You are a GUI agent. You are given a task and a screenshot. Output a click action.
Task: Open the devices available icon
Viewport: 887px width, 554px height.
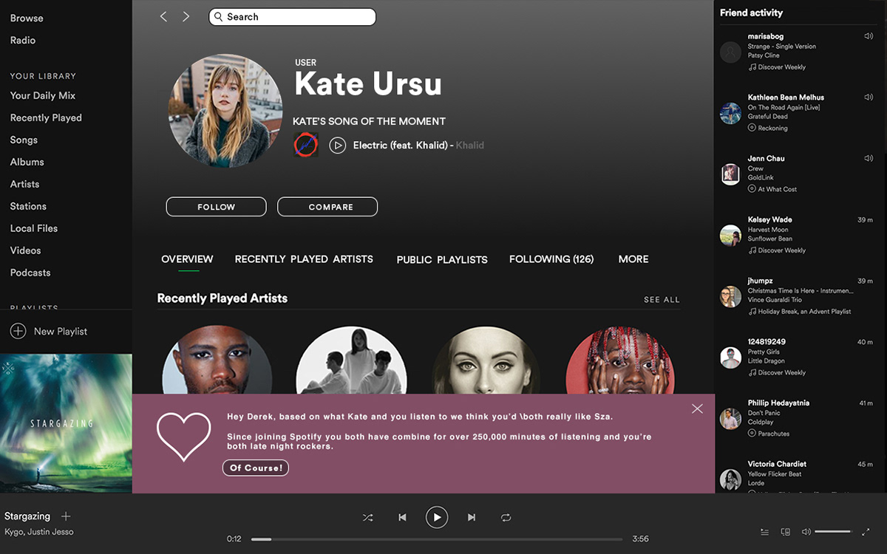pyautogui.click(x=786, y=532)
